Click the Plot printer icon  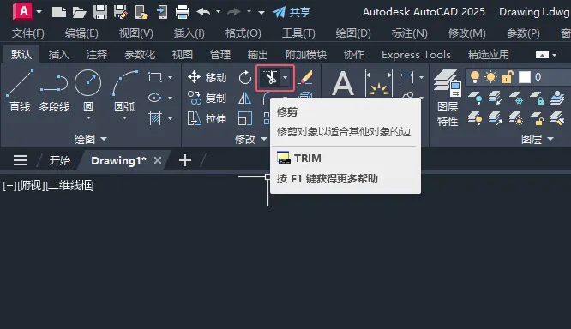[x=183, y=12]
